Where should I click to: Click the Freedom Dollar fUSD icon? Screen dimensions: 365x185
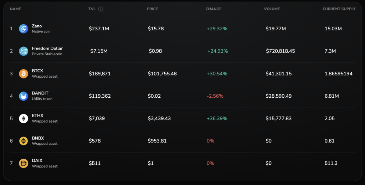click(x=24, y=51)
